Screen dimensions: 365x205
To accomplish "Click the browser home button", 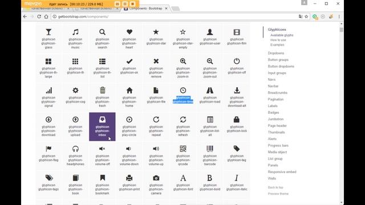I will pyautogui.click(x=46, y=17).
